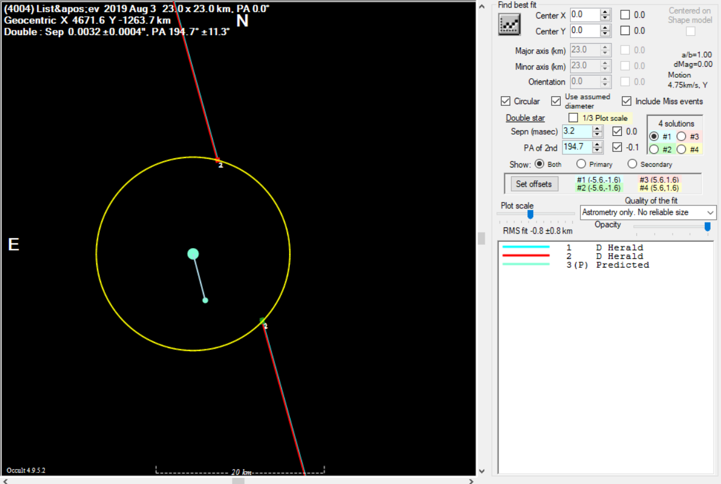The image size is (721, 484).
Task: Click offset text '#1 (-5.6,-1.6)'
Action: coord(599,180)
